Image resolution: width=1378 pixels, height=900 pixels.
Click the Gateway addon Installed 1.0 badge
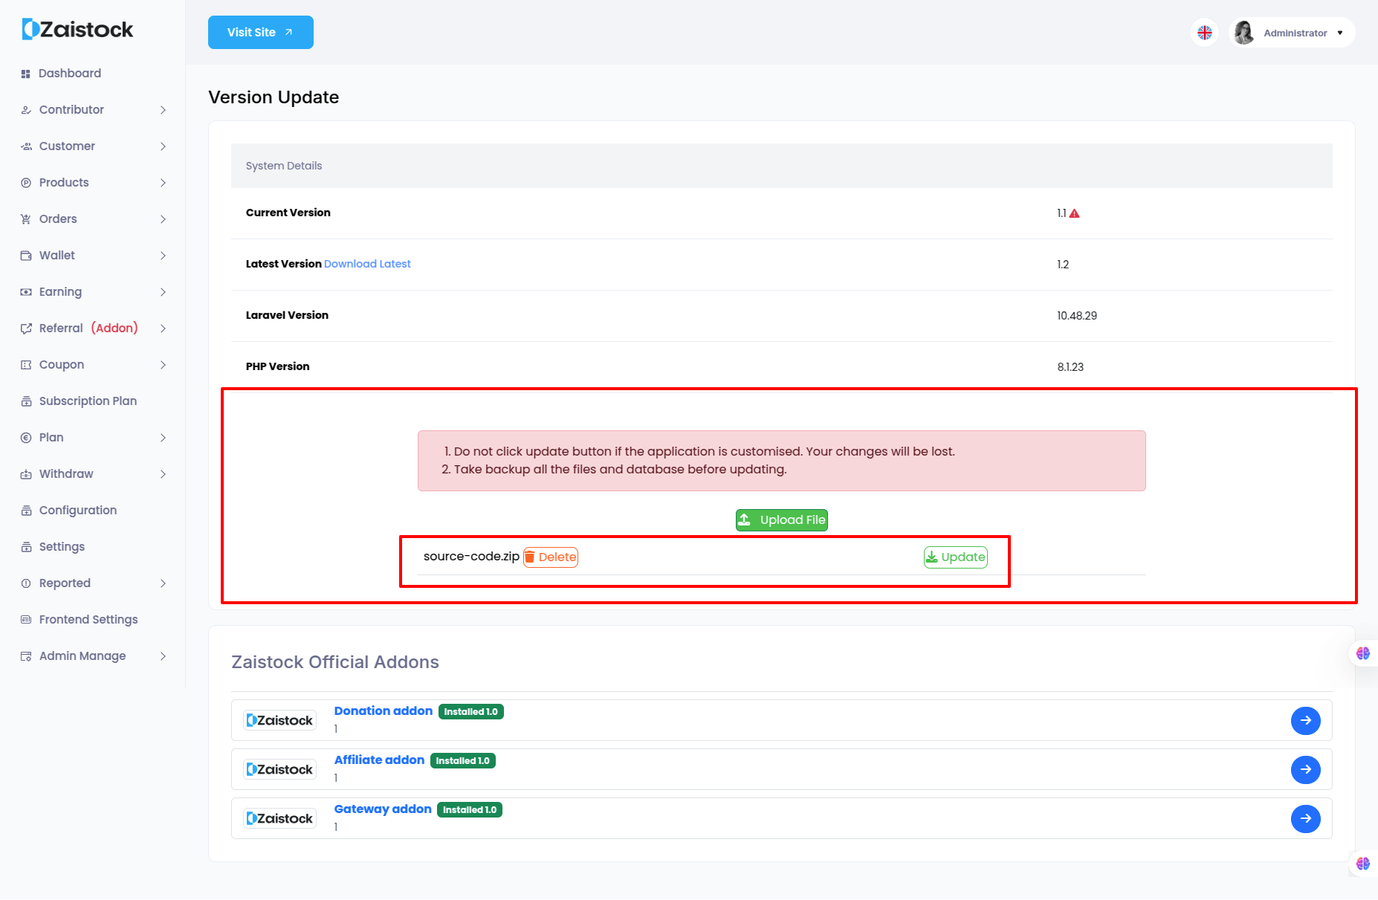click(470, 810)
